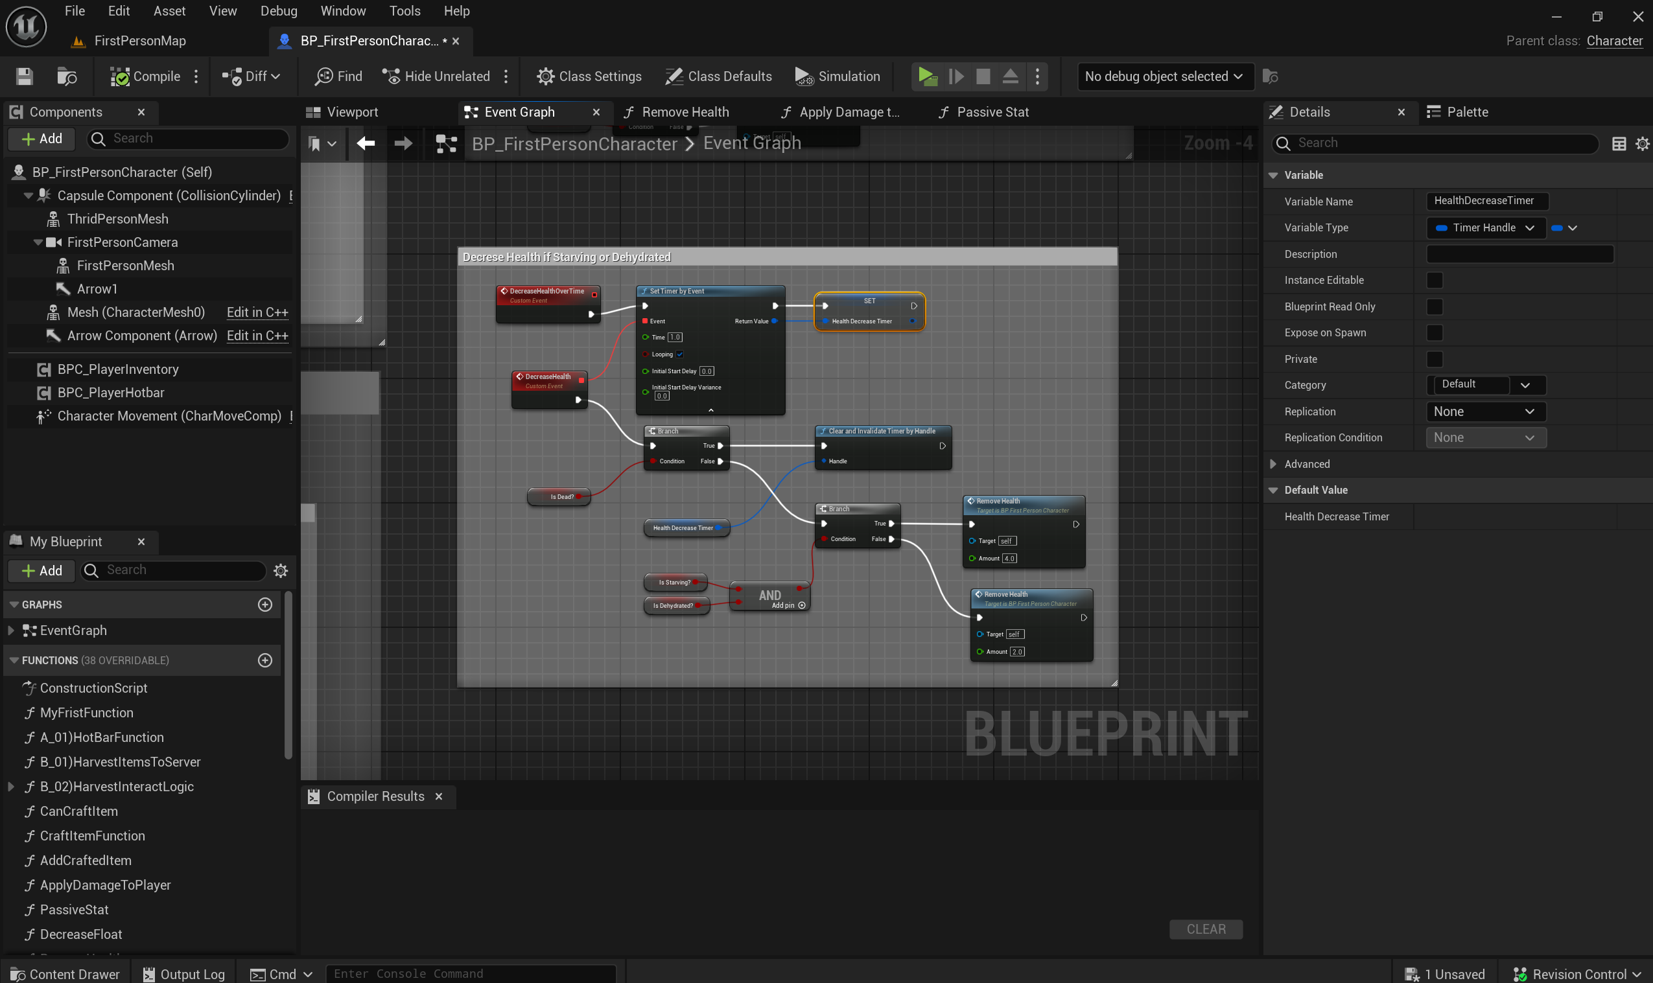Click the variable container type color pill
1653x983 pixels.
pos(1558,228)
